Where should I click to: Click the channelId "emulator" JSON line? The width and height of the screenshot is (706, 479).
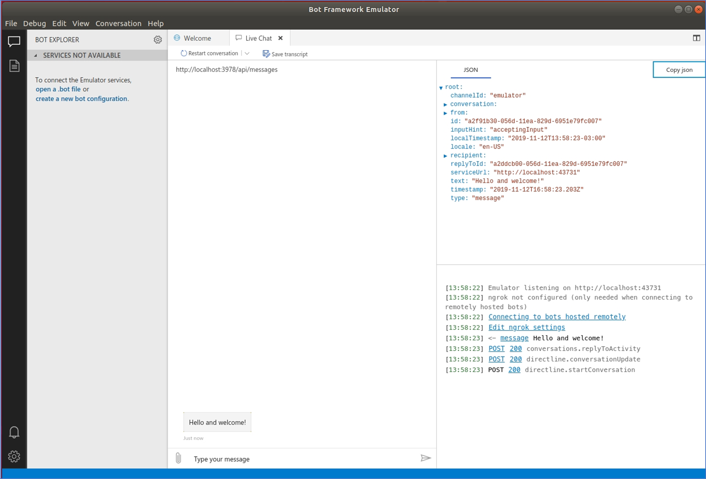pos(488,96)
